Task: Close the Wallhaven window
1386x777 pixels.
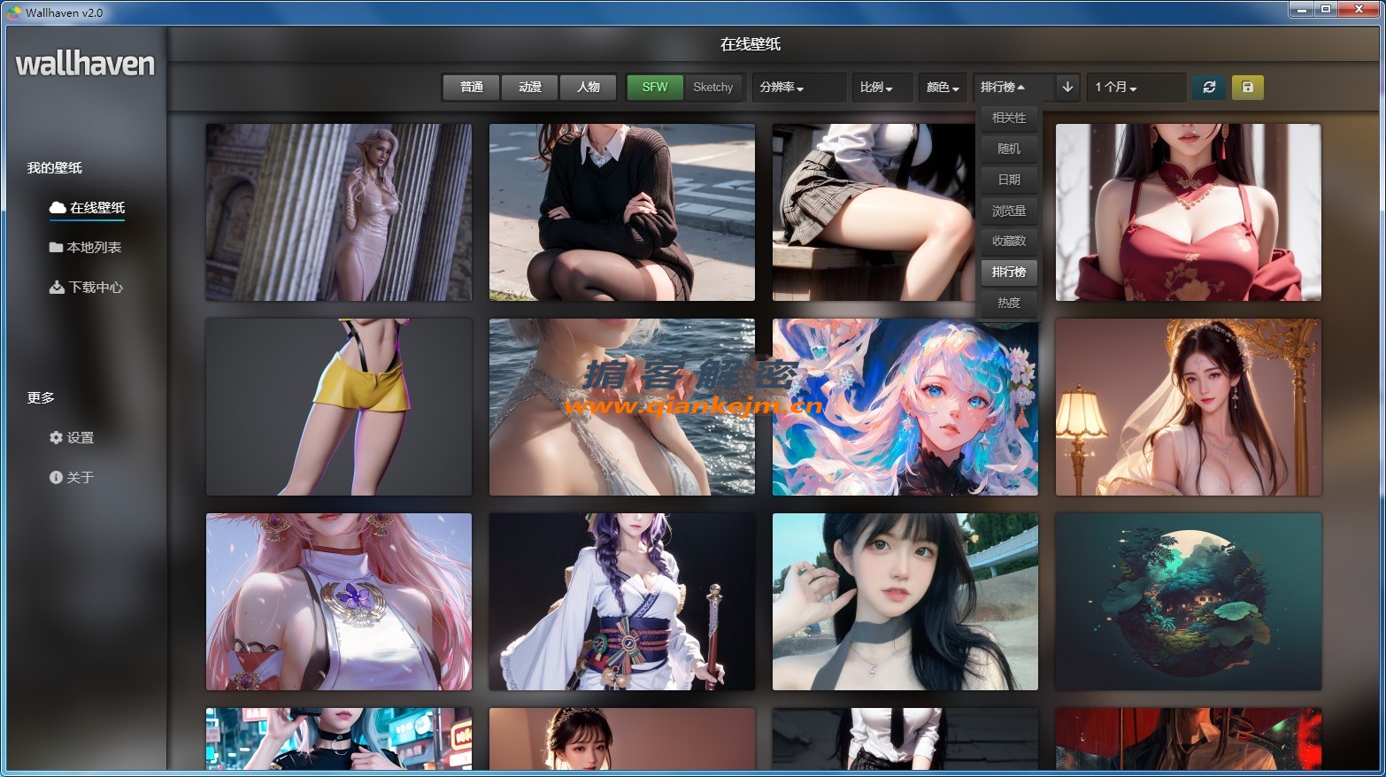Action: click(x=1359, y=9)
